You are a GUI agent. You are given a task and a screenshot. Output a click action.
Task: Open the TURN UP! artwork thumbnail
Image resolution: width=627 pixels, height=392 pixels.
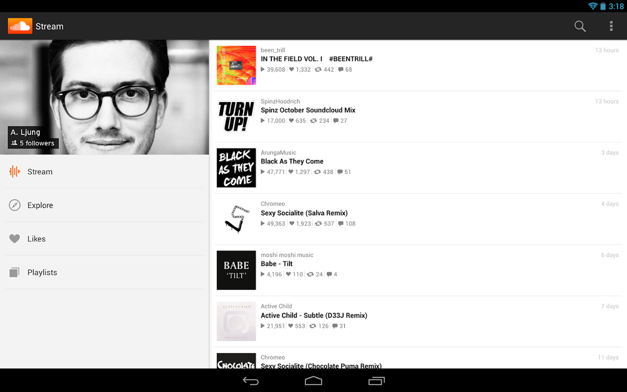click(236, 117)
